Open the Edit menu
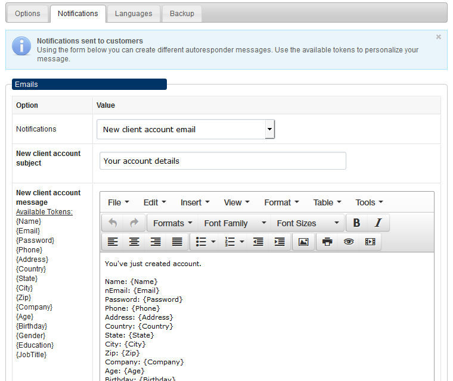This screenshot has width=453, height=381. coord(154,202)
